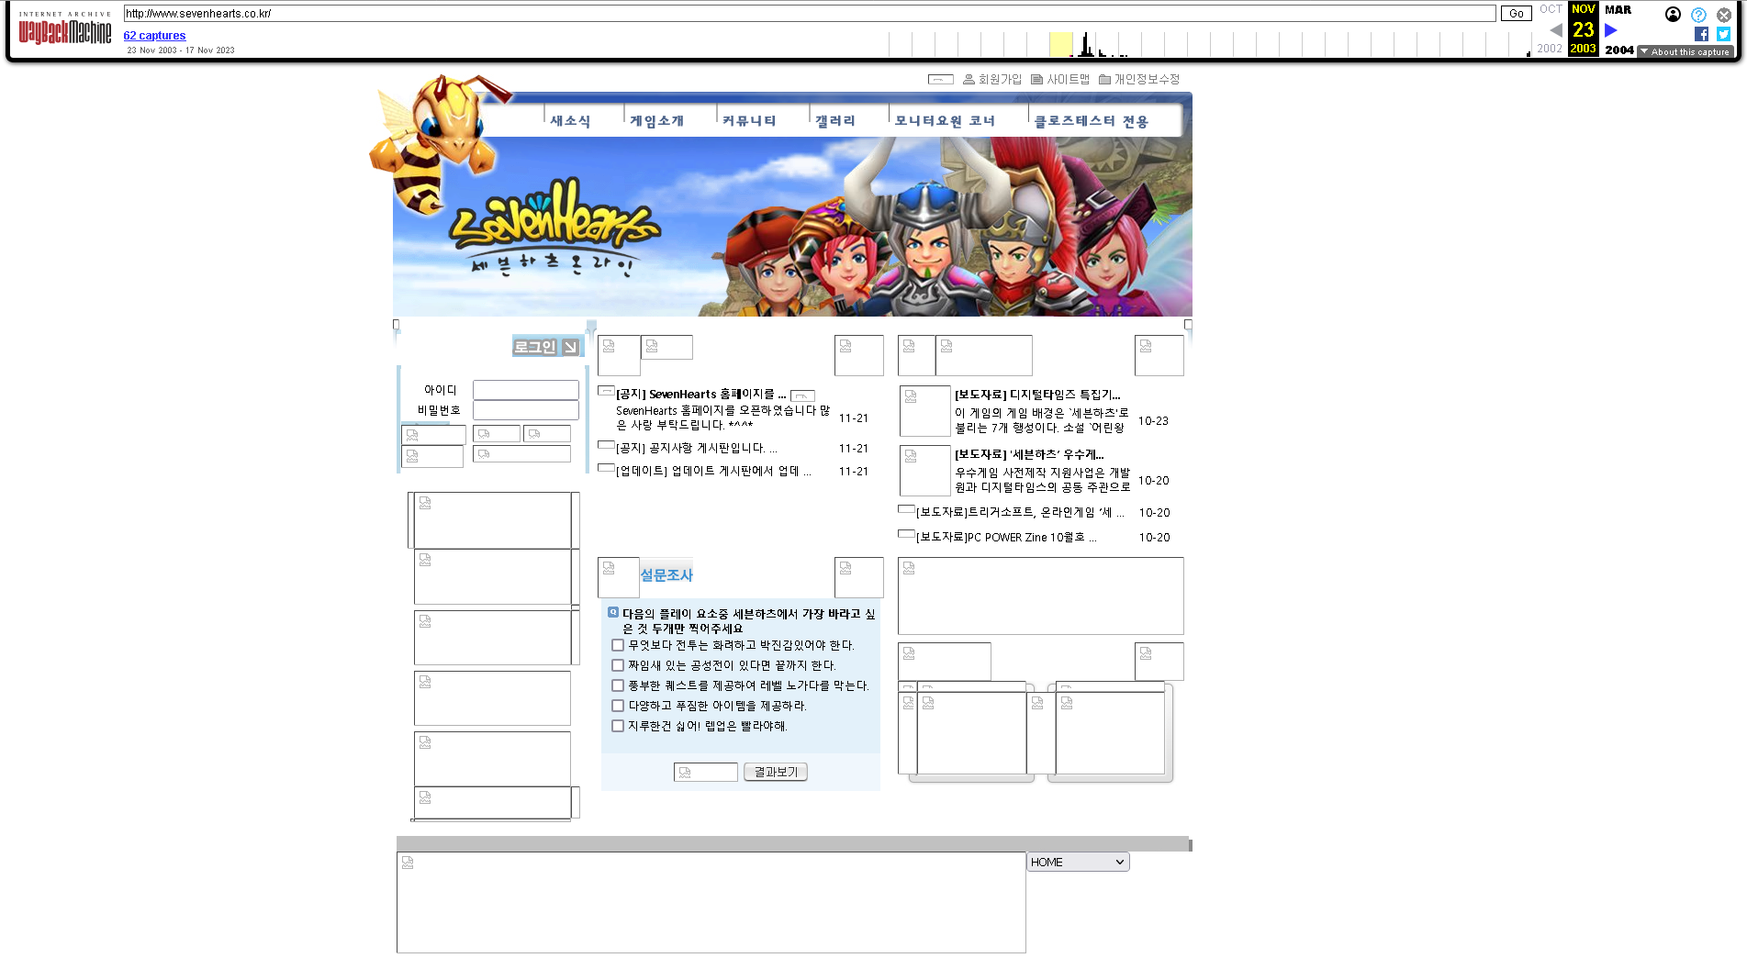Go to previous capture with left arrow
Screen dimensions: 1747x969
pyautogui.click(x=1556, y=30)
